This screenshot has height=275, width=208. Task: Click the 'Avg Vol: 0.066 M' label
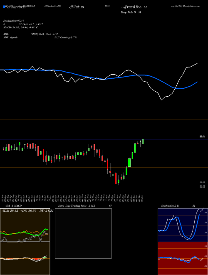(x=134, y=7)
